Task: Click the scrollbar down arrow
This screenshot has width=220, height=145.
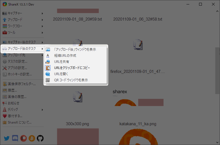Action: click(217, 142)
